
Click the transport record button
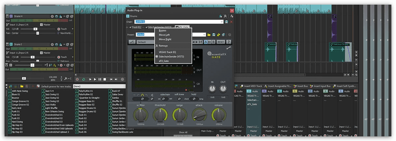[77, 79]
